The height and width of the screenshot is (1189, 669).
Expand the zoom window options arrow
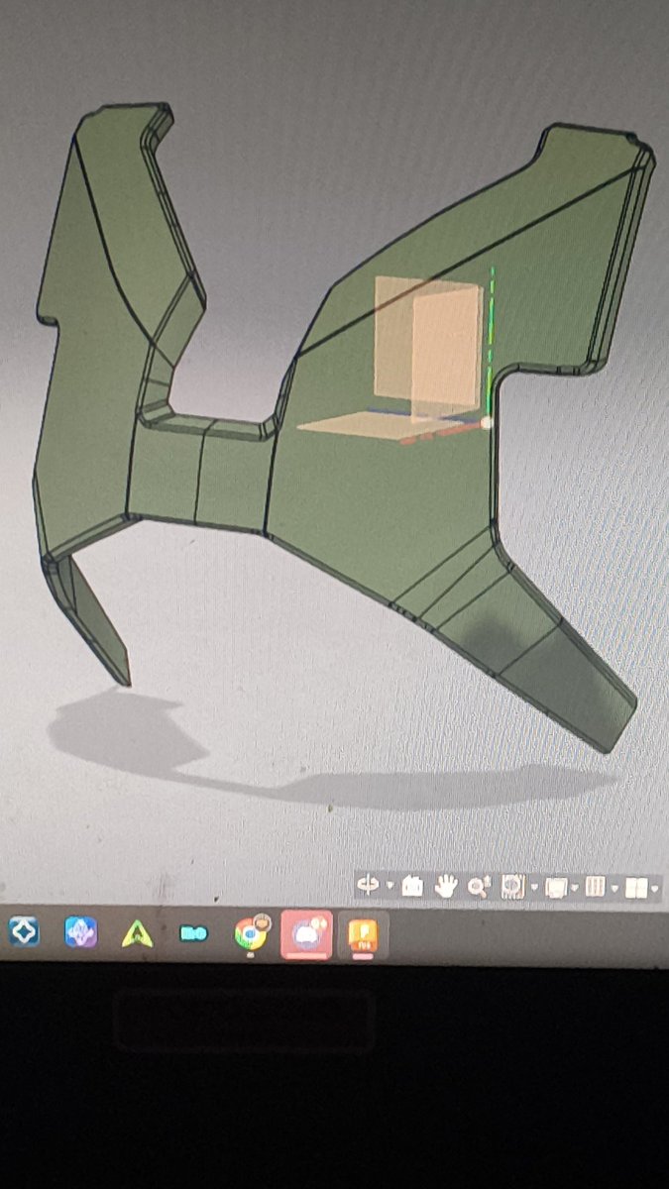click(x=533, y=888)
